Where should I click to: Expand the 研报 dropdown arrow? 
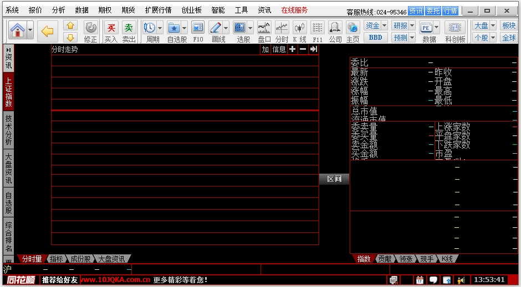point(412,25)
